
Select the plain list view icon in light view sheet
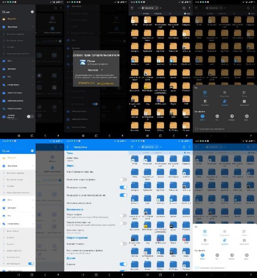click(224, 232)
